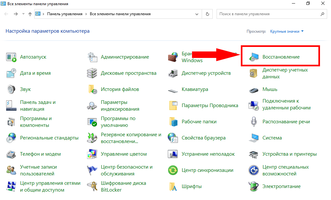Open the Центр синхронизации icon
The width and height of the screenshot is (331, 200).
[173, 170]
